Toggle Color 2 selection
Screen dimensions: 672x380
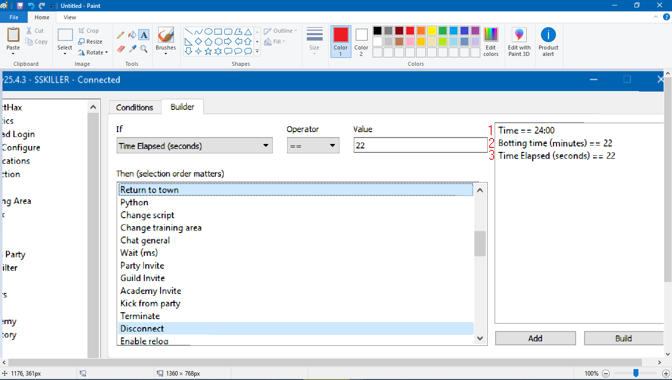(x=361, y=42)
